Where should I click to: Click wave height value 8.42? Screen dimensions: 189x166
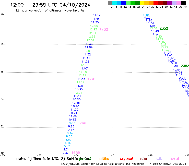coord(146,15)
